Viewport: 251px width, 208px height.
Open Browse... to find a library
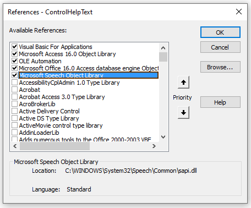(220, 67)
